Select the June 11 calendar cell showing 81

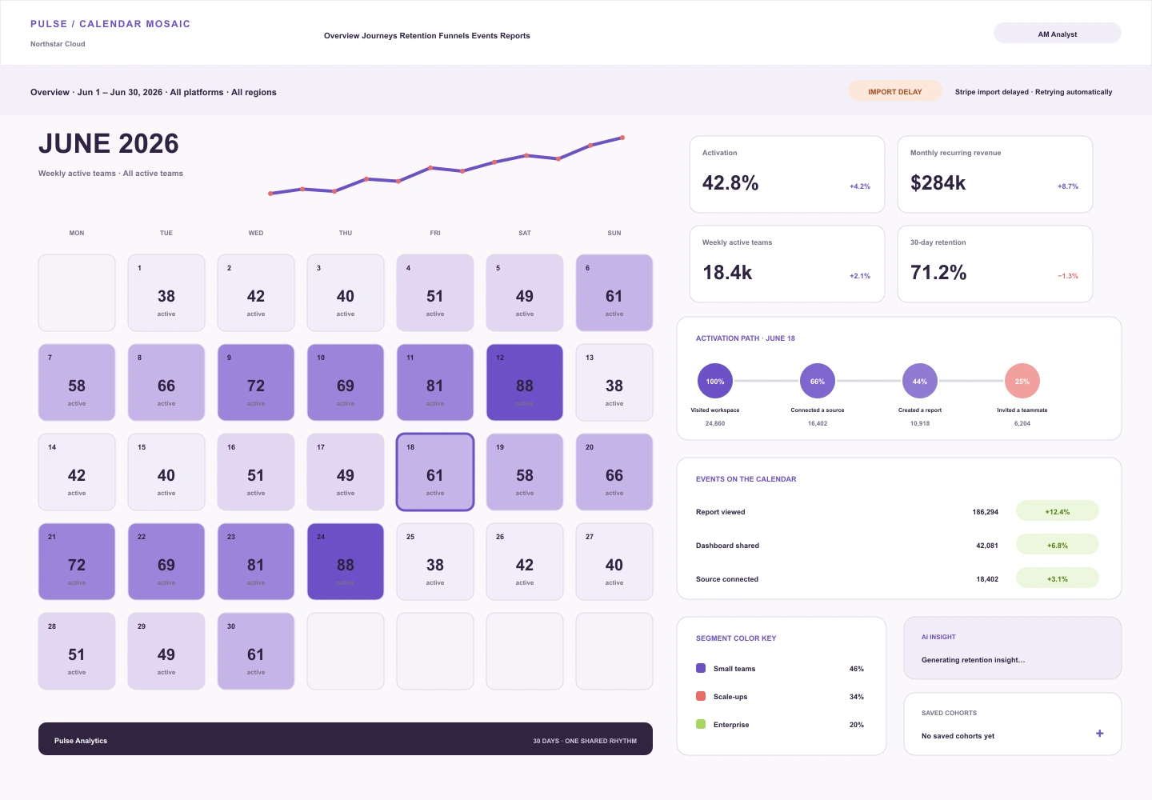pos(435,382)
